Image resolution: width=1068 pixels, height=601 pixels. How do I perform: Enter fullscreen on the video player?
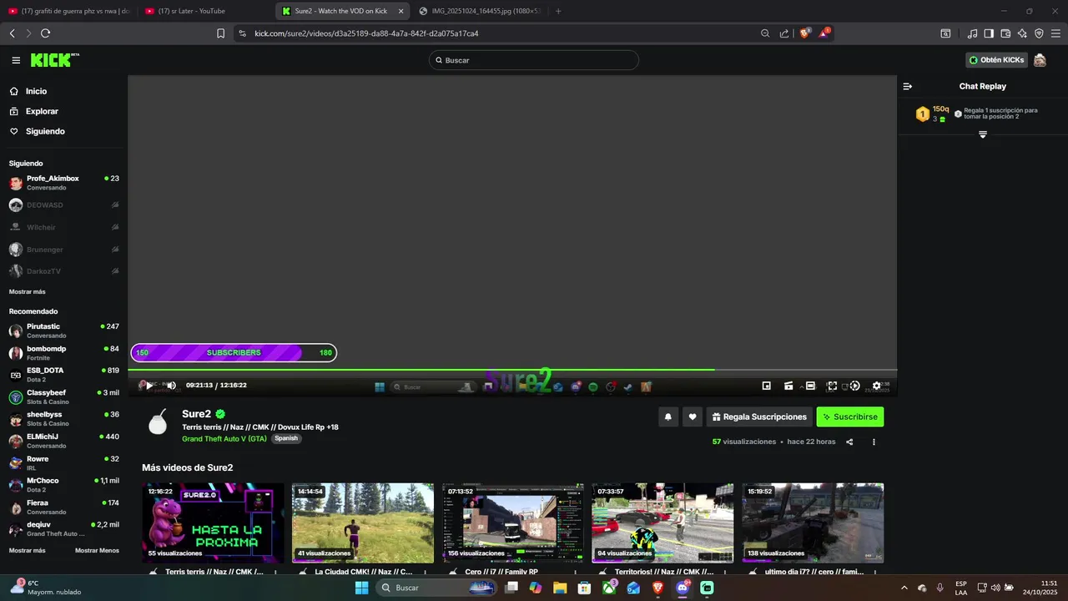click(x=832, y=386)
